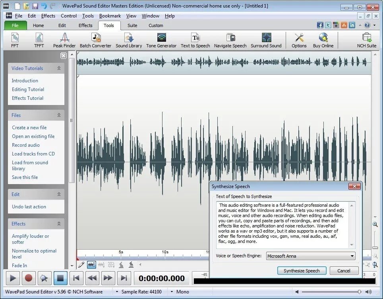Open help with the question mark icon
The width and height of the screenshot is (383, 299).
point(367,25)
